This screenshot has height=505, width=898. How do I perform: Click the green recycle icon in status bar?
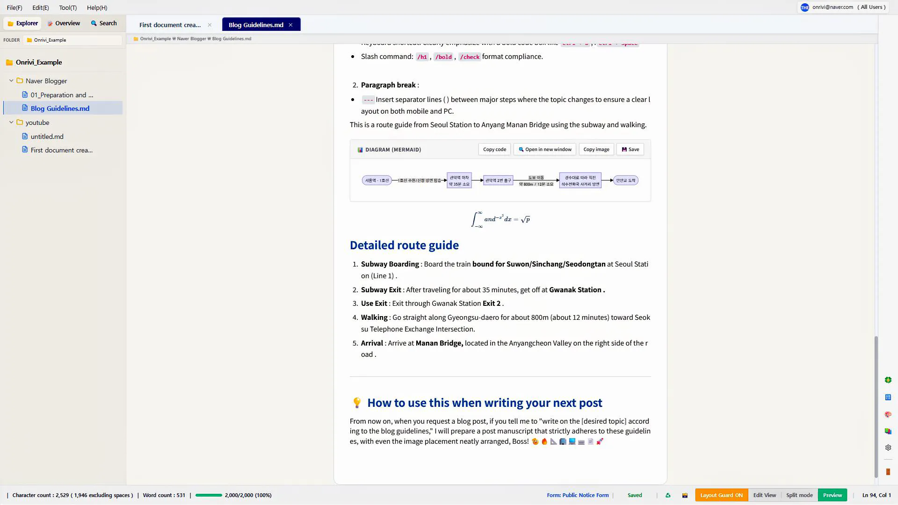tap(668, 495)
